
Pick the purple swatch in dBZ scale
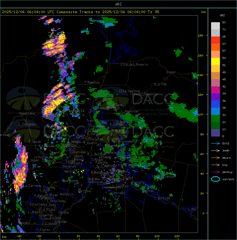point(215,97)
